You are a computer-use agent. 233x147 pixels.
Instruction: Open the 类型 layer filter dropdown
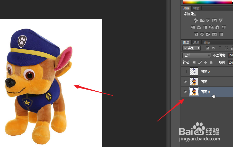pyautogui.click(x=192, y=48)
